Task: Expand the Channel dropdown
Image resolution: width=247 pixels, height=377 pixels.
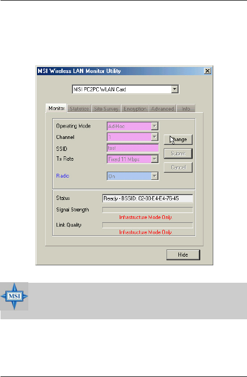Action: pos(155,137)
